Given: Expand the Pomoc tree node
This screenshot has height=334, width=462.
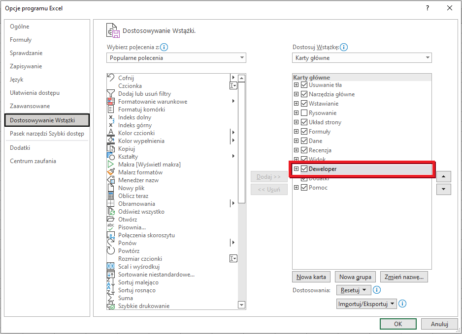Looking at the screenshot, I should (x=296, y=188).
